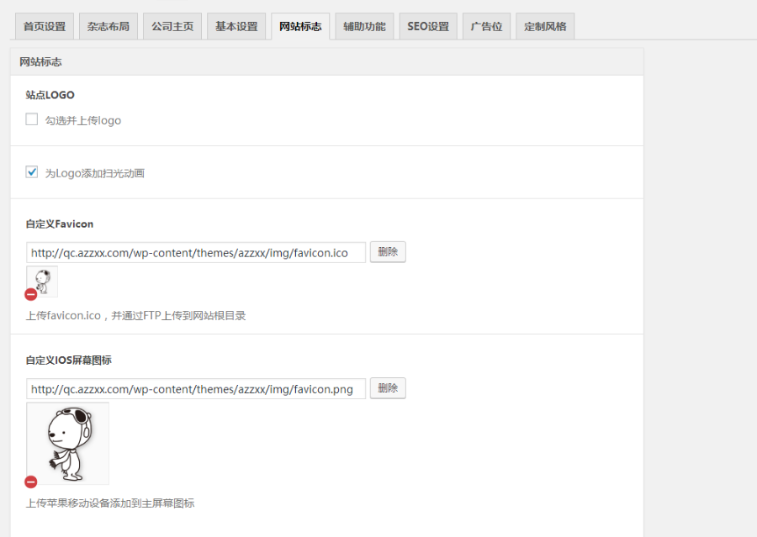Click the small favicon preview thumbnail
The image size is (757, 537).
tap(42, 282)
